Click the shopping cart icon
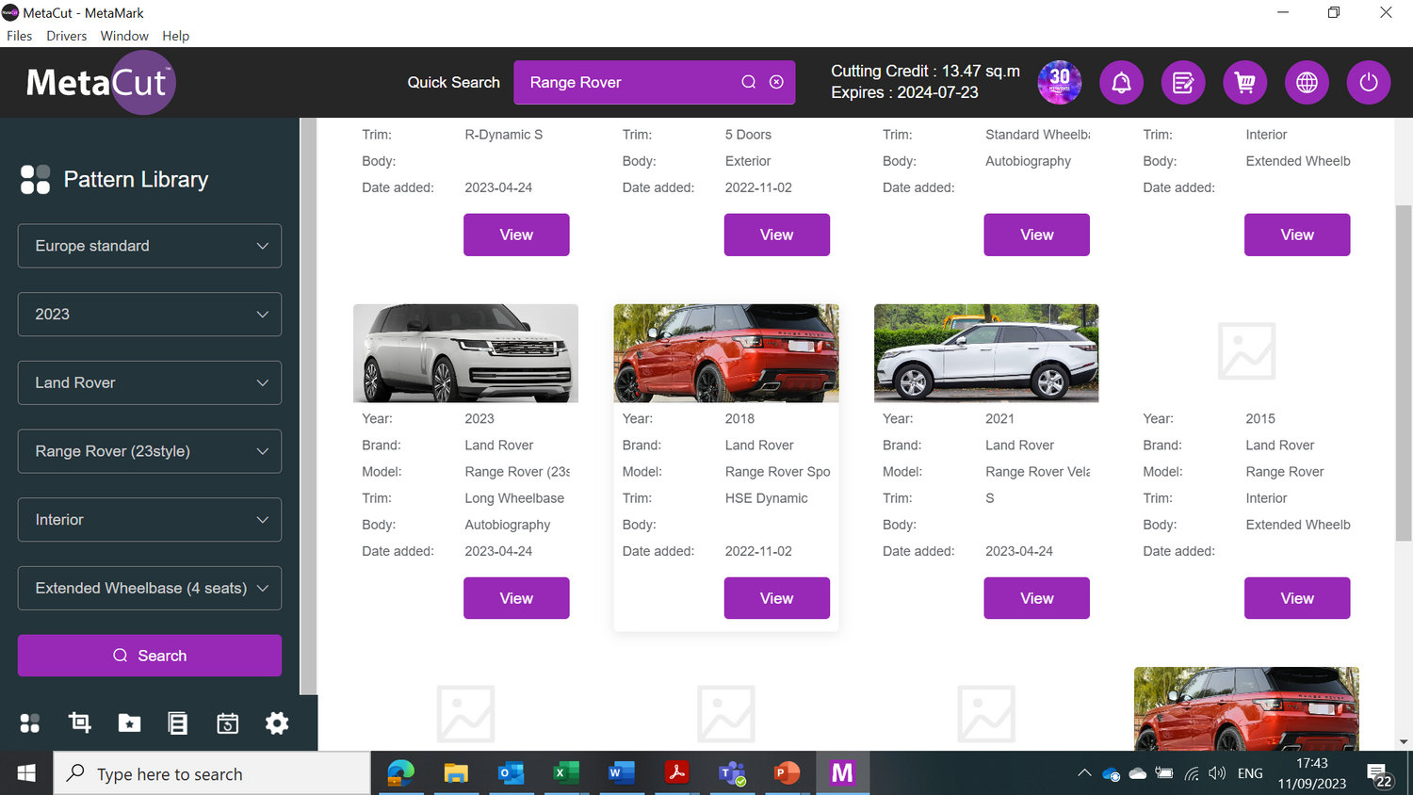This screenshot has height=795, width=1413. (x=1244, y=83)
